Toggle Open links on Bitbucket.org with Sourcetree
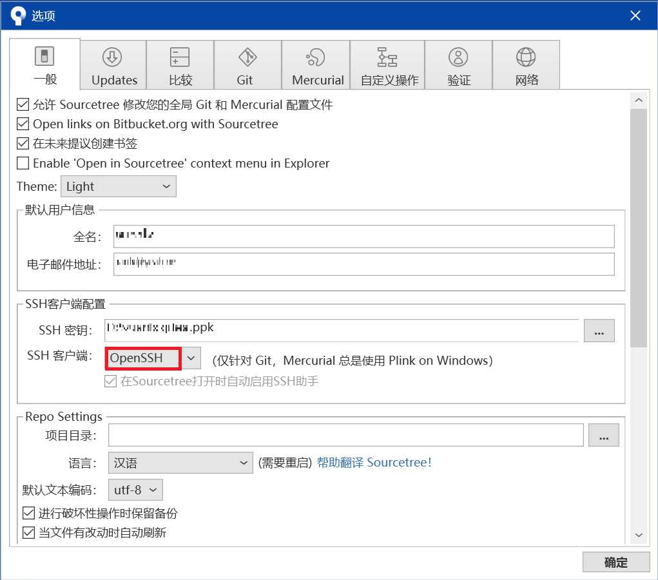This screenshot has width=658, height=580. [23, 124]
